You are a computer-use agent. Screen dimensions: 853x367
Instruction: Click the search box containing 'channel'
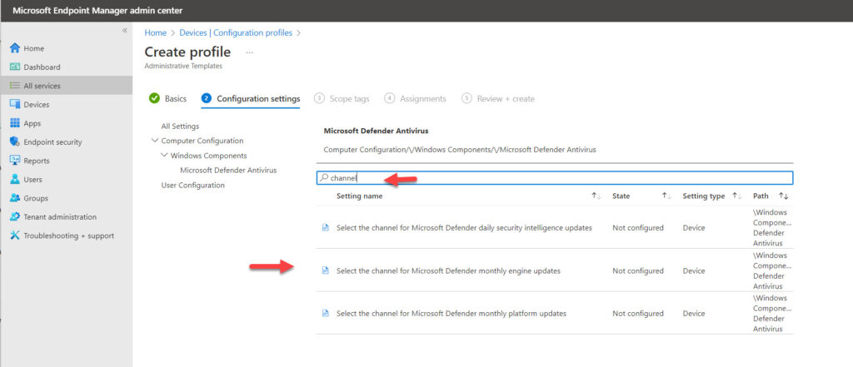click(555, 178)
